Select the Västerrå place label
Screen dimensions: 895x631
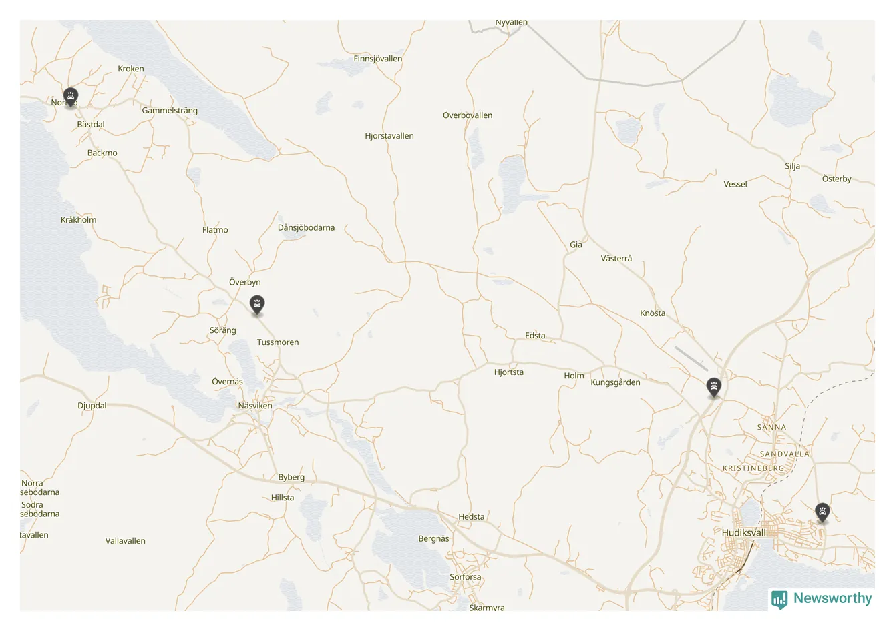[616, 259]
